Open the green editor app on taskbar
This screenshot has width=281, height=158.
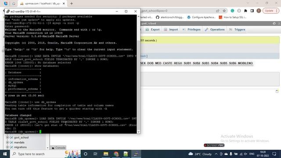pos(126,154)
